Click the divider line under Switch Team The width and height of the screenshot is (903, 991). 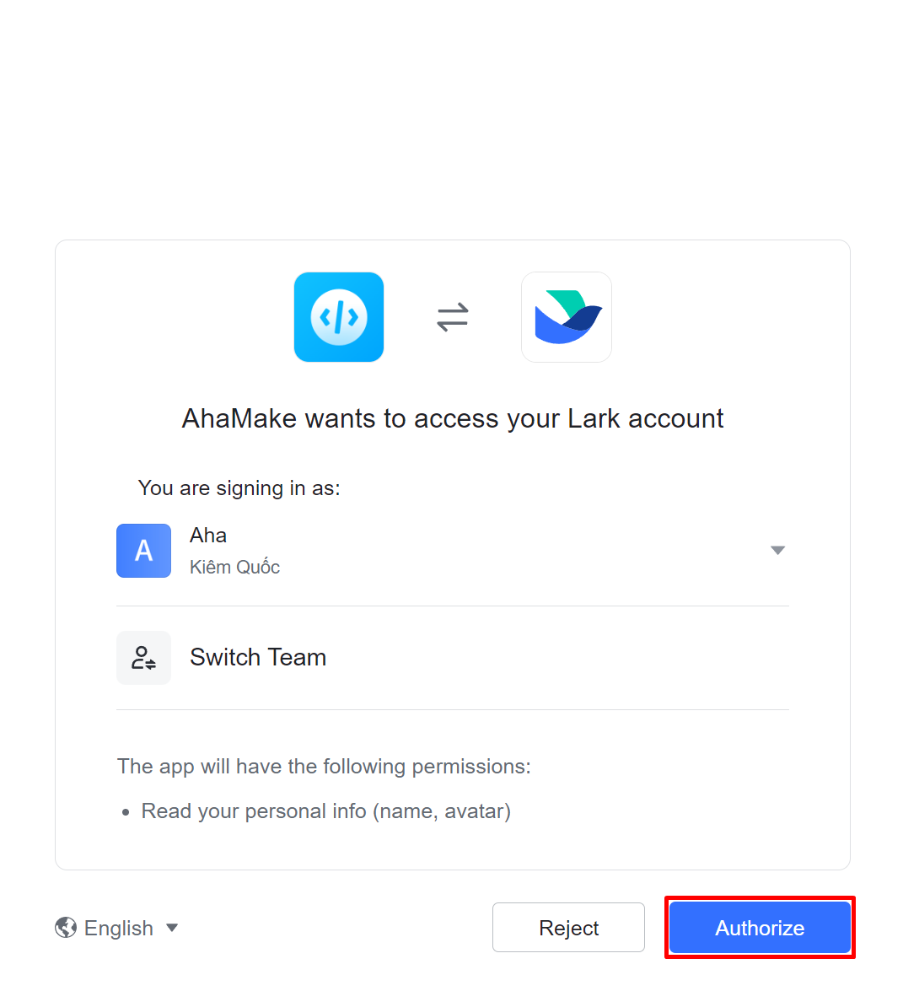[x=453, y=709]
